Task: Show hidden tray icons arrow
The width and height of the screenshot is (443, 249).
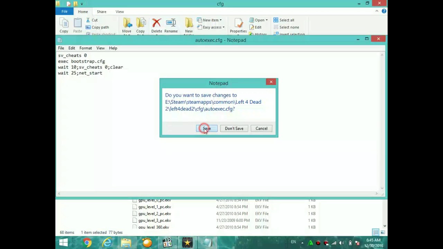Action: click(302, 243)
